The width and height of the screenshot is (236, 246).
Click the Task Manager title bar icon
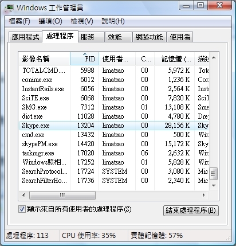point(9,8)
